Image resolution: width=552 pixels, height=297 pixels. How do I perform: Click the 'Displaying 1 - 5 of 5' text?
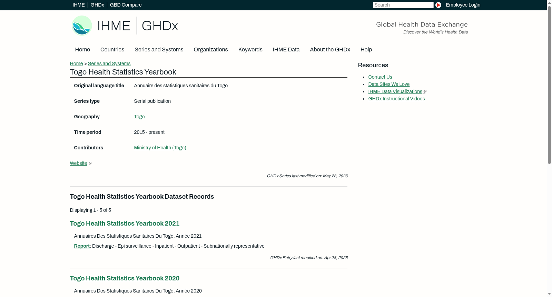coord(90,210)
